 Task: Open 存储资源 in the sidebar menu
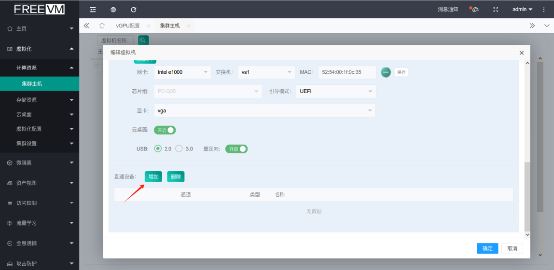pos(40,100)
